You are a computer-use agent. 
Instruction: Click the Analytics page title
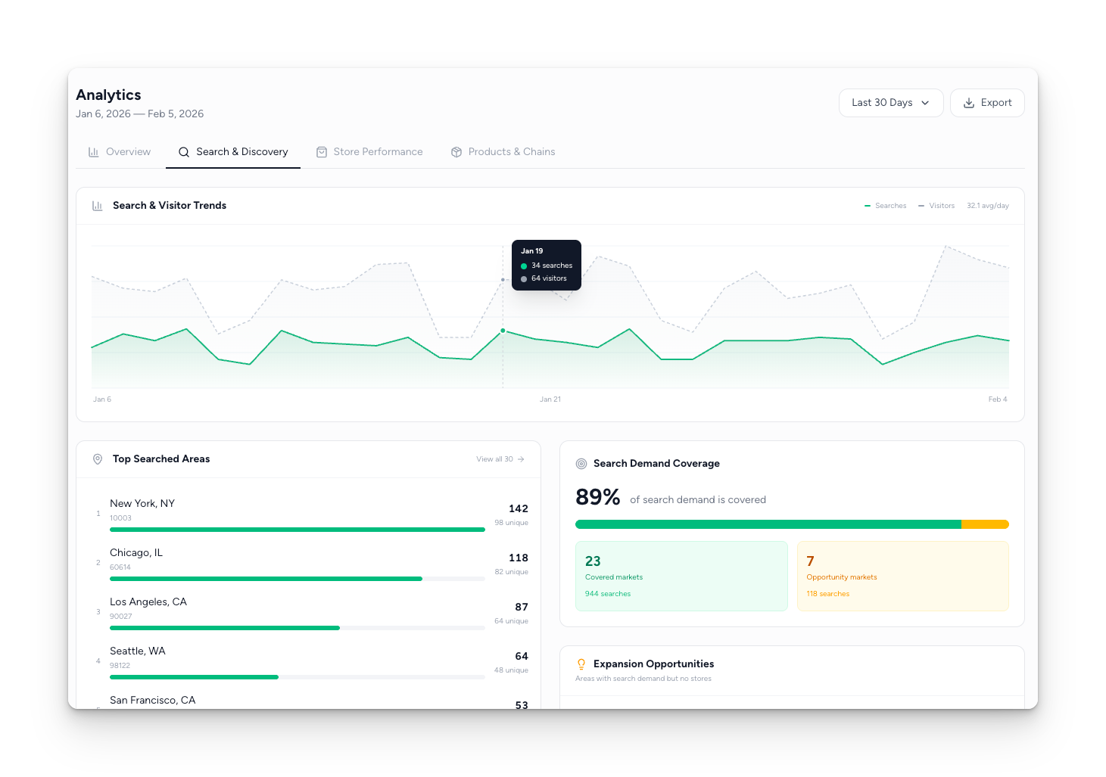[108, 95]
